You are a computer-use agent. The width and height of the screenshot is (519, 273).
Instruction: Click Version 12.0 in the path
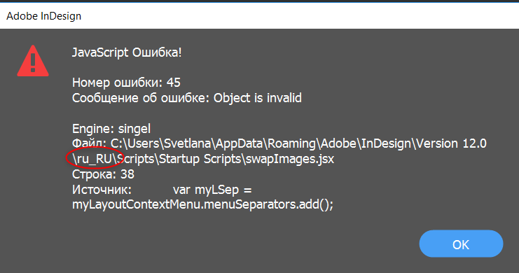tap(452, 143)
